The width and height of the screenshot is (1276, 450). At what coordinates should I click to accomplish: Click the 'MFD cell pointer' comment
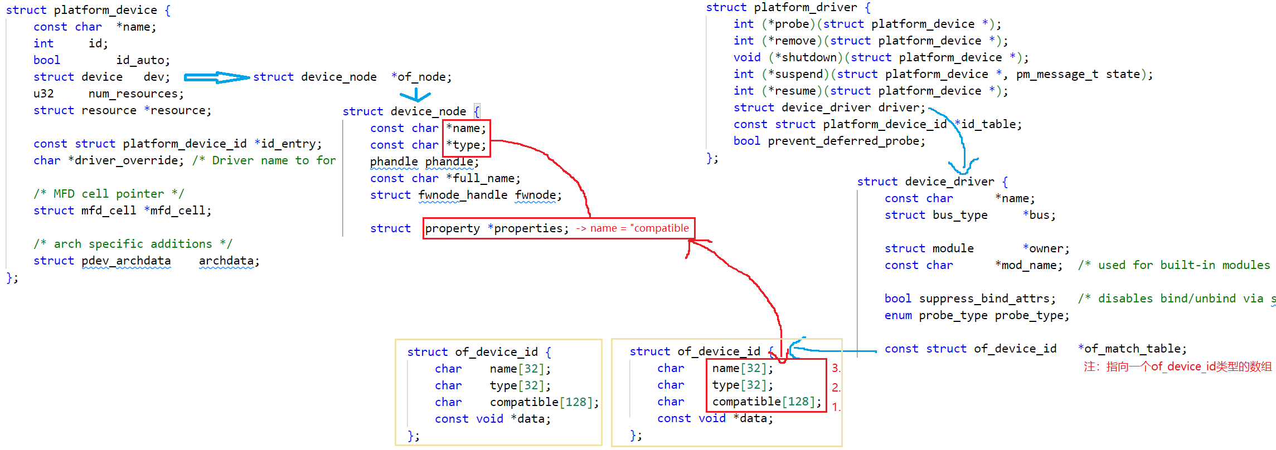point(108,194)
